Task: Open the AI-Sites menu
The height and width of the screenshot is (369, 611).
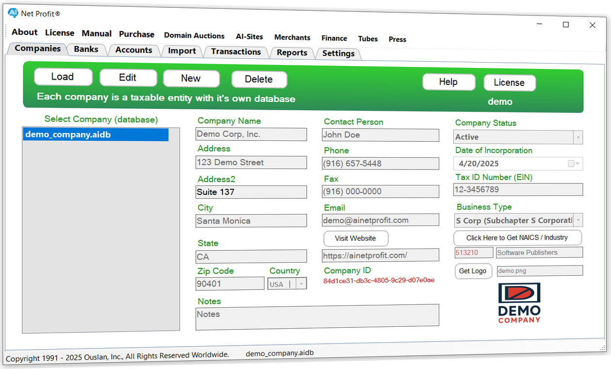Action: click(249, 36)
